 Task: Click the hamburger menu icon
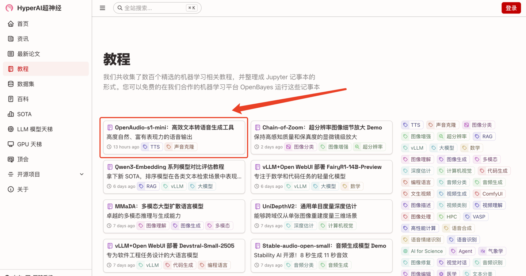click(102, 8)
